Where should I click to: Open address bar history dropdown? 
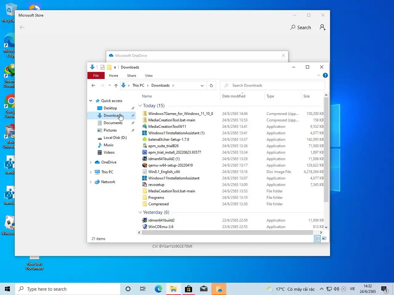pos(202,85)
